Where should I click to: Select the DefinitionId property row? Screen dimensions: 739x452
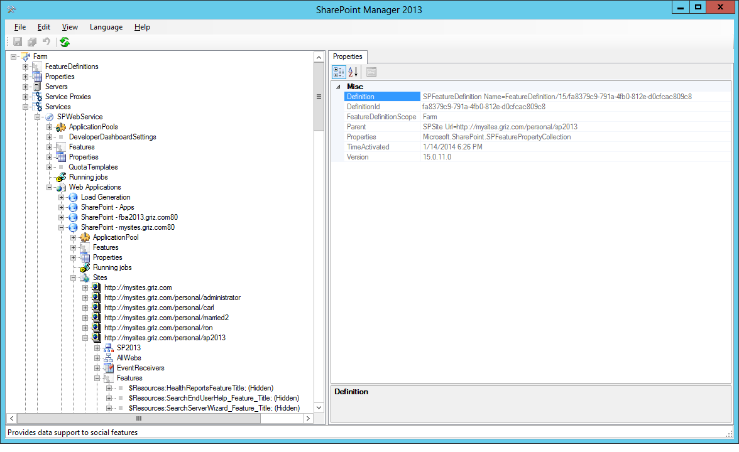point(363,107)
